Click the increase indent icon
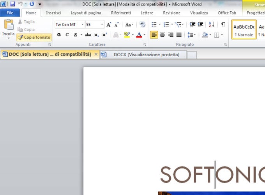This screenshot has height=195, width=265. pos(200,25)
